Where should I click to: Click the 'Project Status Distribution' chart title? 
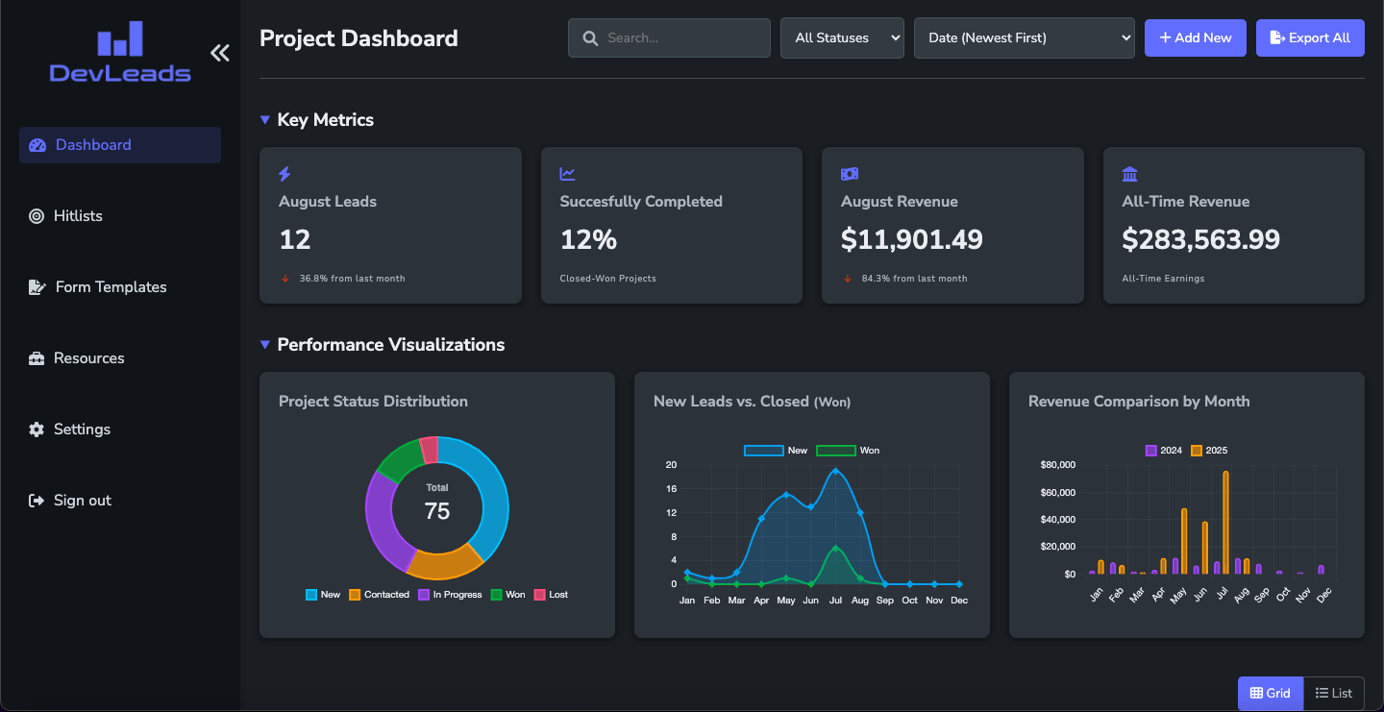pyautogui.click(x=373, y=402)
